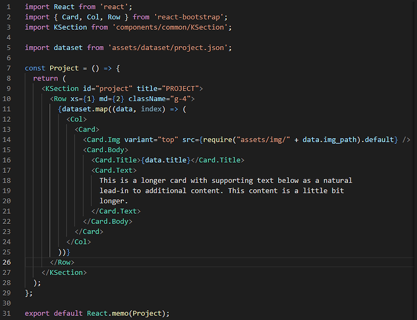Click the opening Col tag on line 12
Image resolution: width=417 pixels, height=320 pixels.
click(77, 119)
